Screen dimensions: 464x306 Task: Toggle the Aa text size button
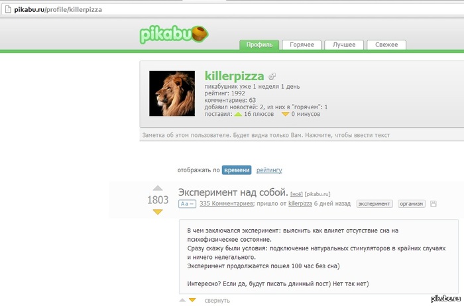click(x=187, y=204)
